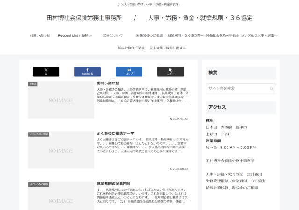
Task: Open 給与計算代行業務 menu item
Action: click(x=131, y=48)
